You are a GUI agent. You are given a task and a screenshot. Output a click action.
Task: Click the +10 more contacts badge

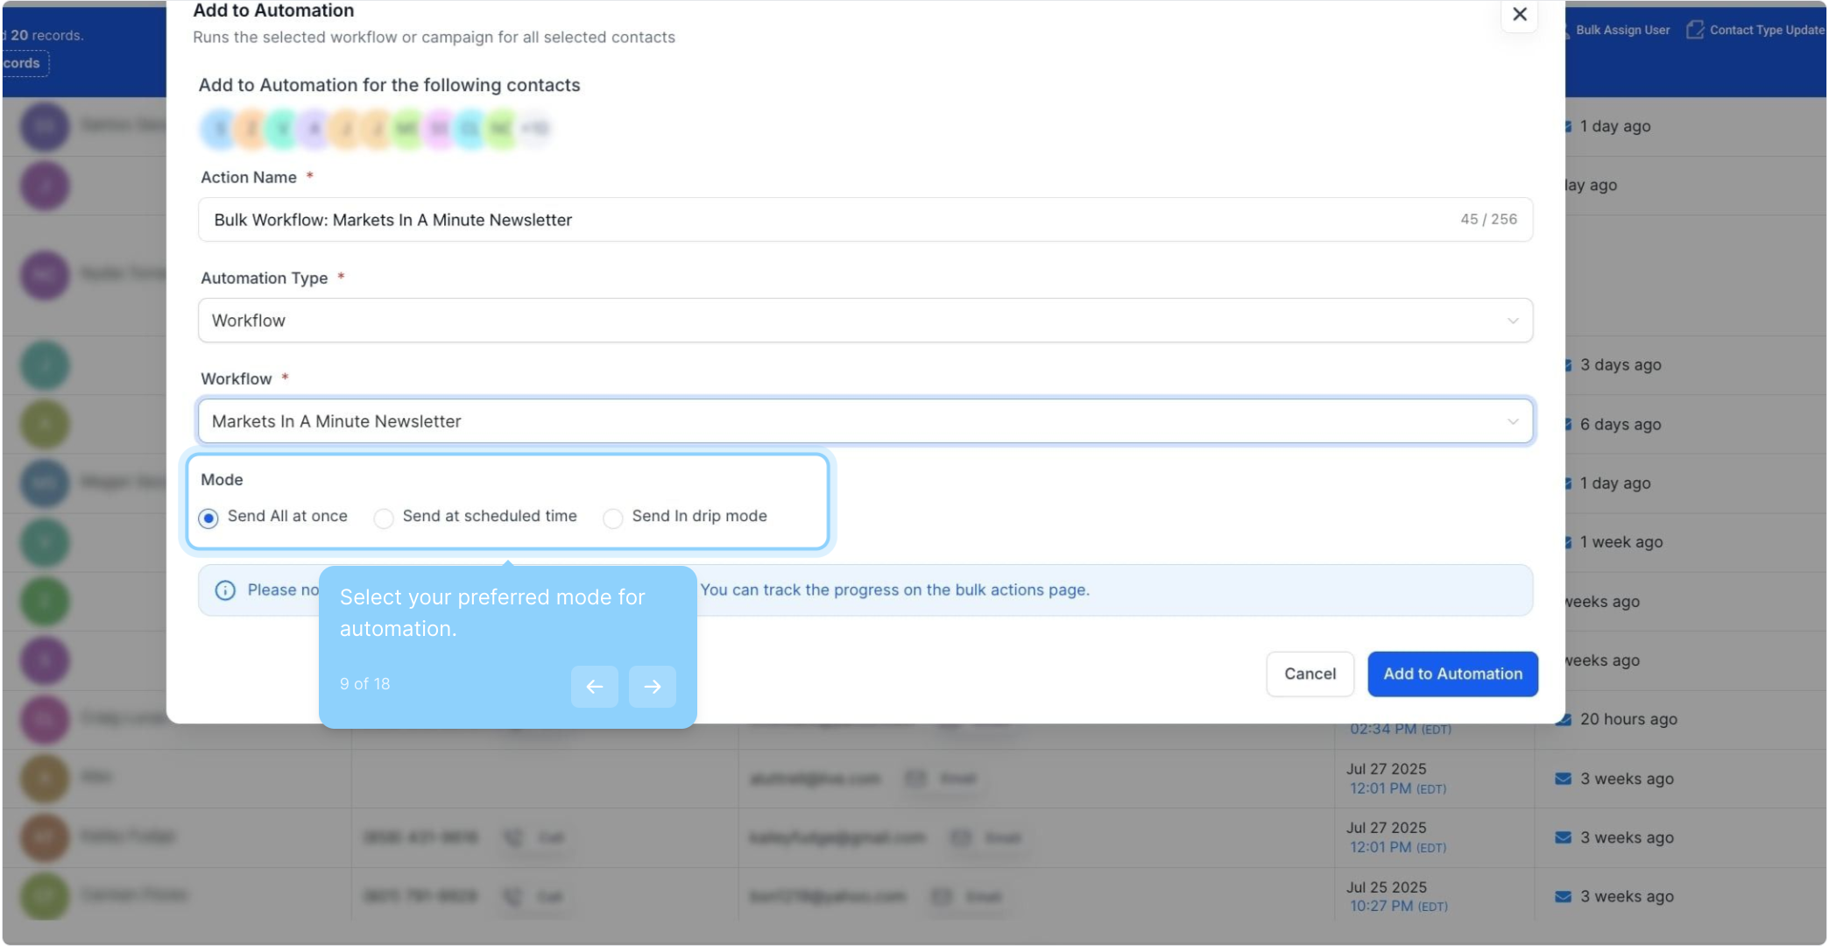coord(534,129)
